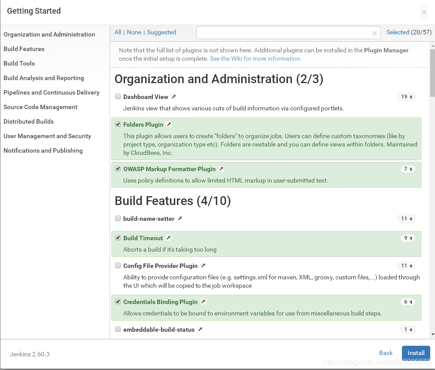Click the Install button
The image size is (435, 370).
point(416,353)
